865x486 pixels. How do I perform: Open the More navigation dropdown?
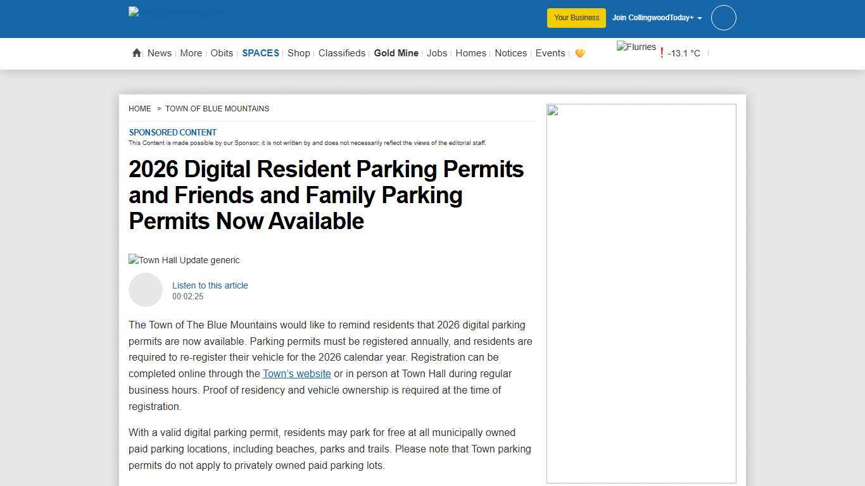(191, 53)
